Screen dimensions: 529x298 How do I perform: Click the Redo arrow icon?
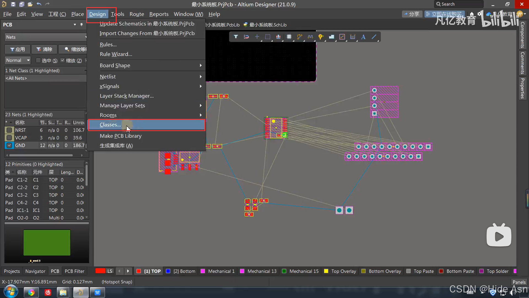47,4
